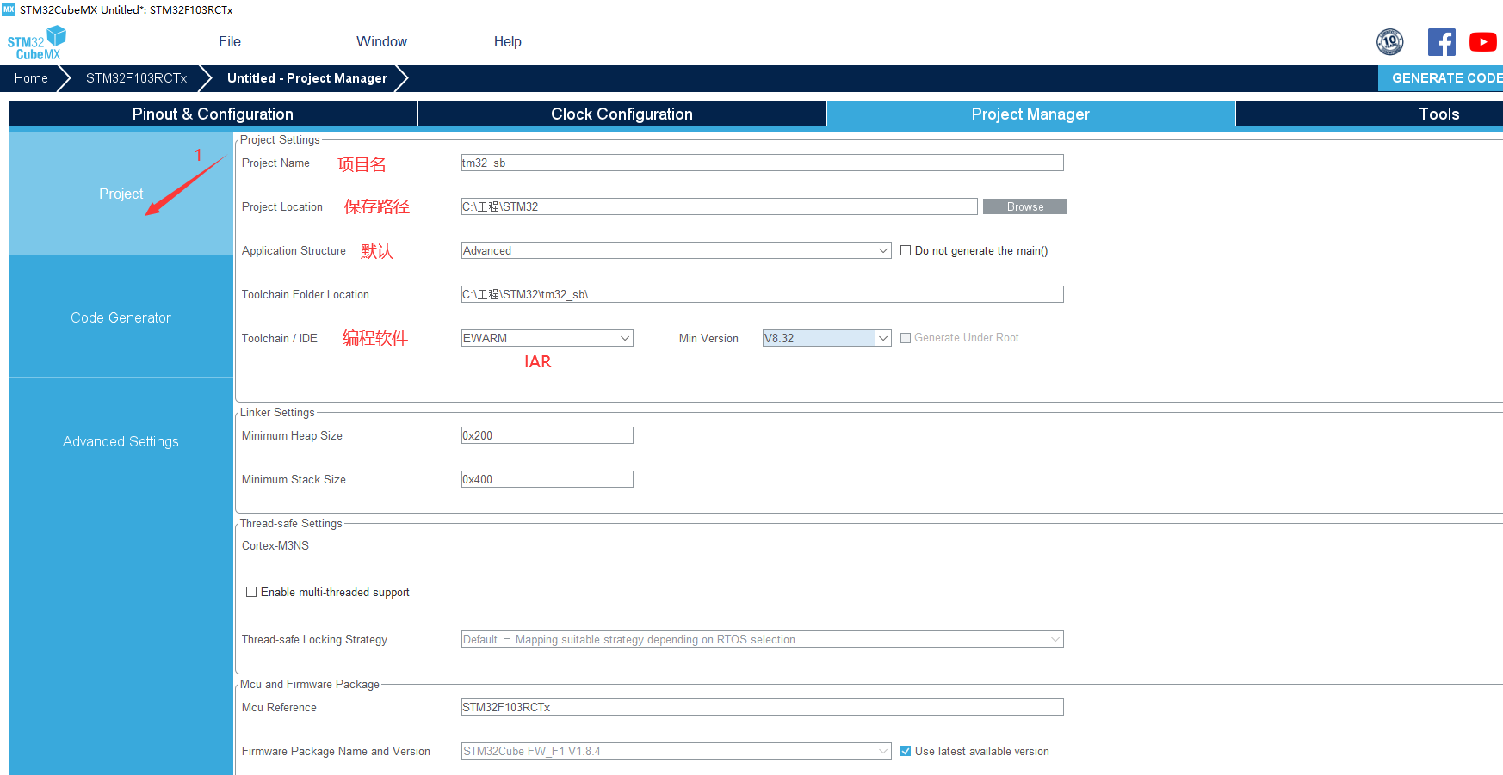
Task: Open the File menu
Action: coord(230,41)
